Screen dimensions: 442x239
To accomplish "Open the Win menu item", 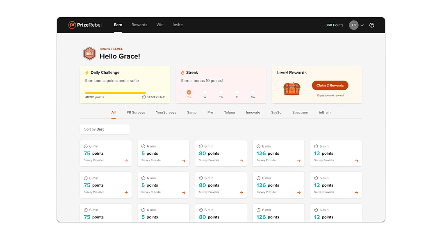I will pyautogui.click(x=160, y=25).
